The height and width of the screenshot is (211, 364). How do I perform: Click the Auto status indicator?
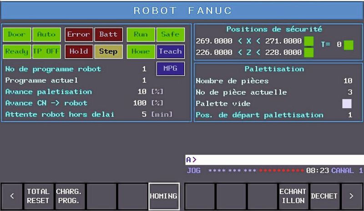click(46, 35)
